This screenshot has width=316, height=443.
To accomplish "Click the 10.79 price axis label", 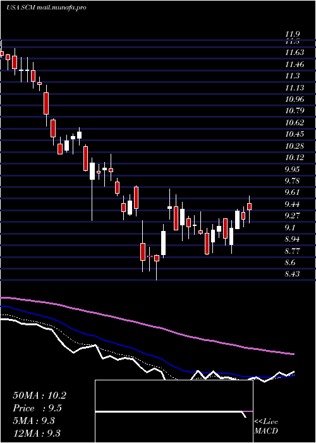I will click(295, 111).
